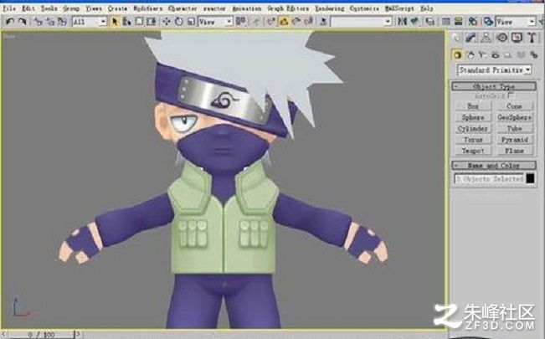Activate the Unlink Selection tool
Viewport: 545px width, 339px height.
pyautogui.click(x=50, y=22)
